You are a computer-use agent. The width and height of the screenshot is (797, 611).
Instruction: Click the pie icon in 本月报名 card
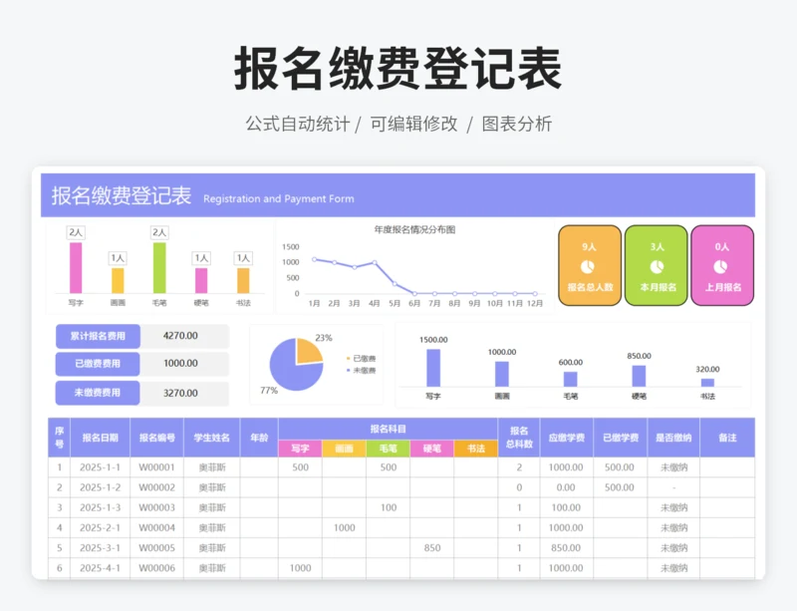coord(657,266)
